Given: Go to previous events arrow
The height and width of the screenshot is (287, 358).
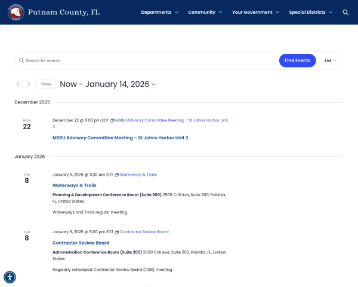Looking at the screenshot, I should [x=18, y=84].
